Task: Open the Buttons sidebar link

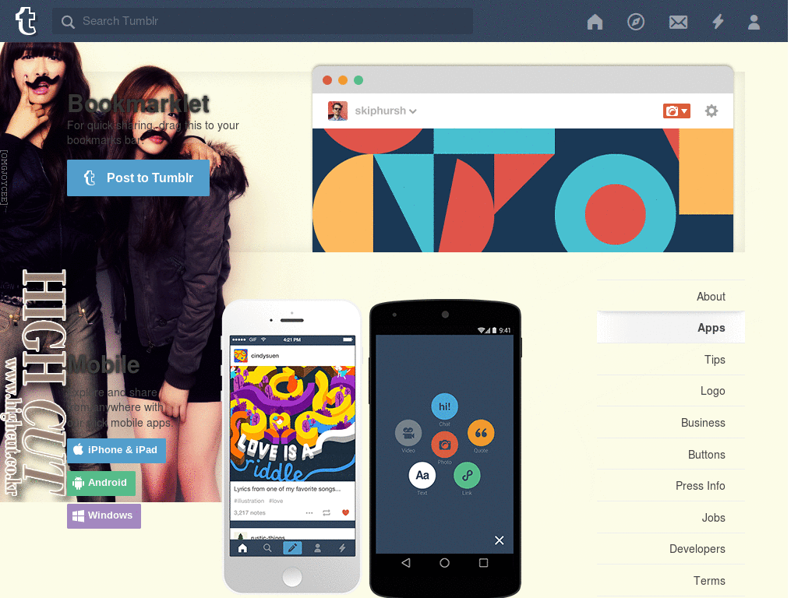Action: (706, 455)
